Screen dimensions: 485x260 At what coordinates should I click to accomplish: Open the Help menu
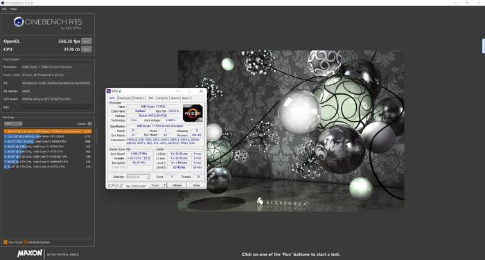pos(13,9)
